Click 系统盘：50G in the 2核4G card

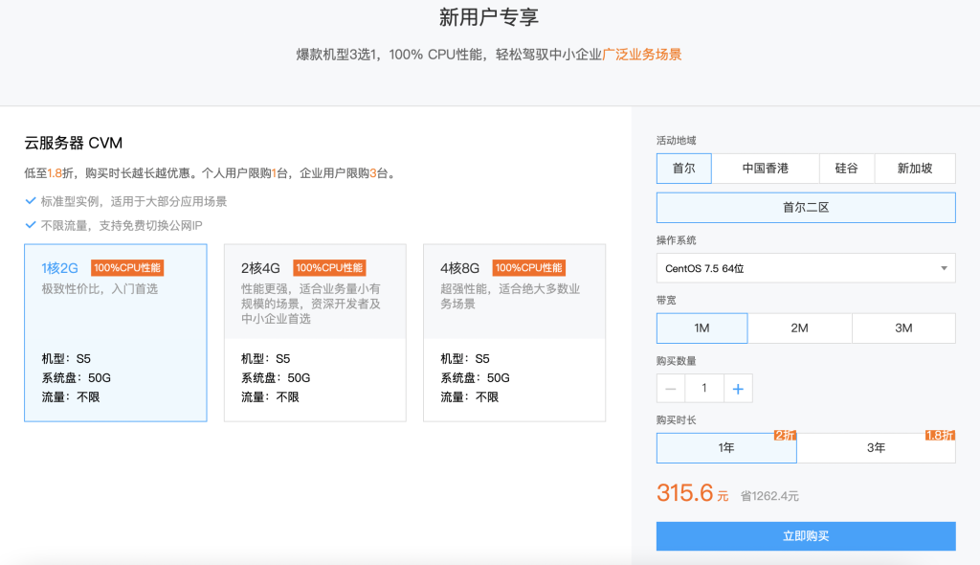tap(276, 378)
